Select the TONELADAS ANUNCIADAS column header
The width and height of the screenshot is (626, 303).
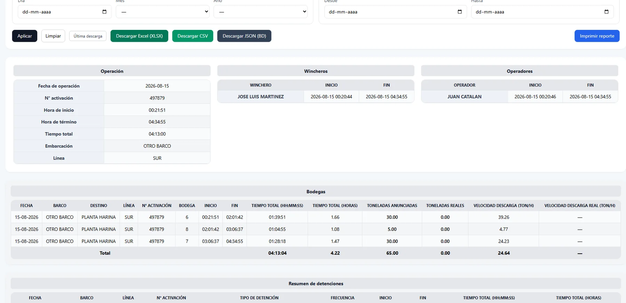(x=392, y=205)
